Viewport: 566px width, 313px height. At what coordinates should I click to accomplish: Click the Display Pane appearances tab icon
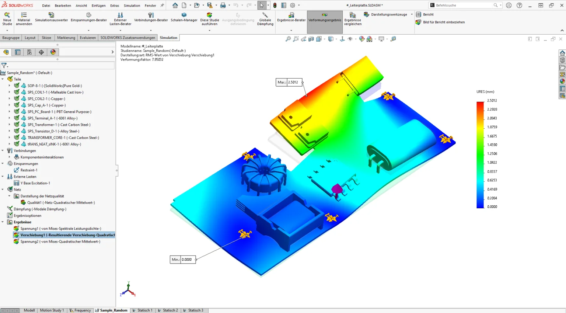53,52
